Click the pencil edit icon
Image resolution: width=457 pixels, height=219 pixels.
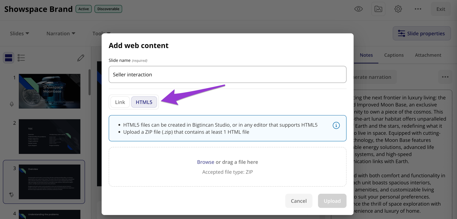click(81, 58)
